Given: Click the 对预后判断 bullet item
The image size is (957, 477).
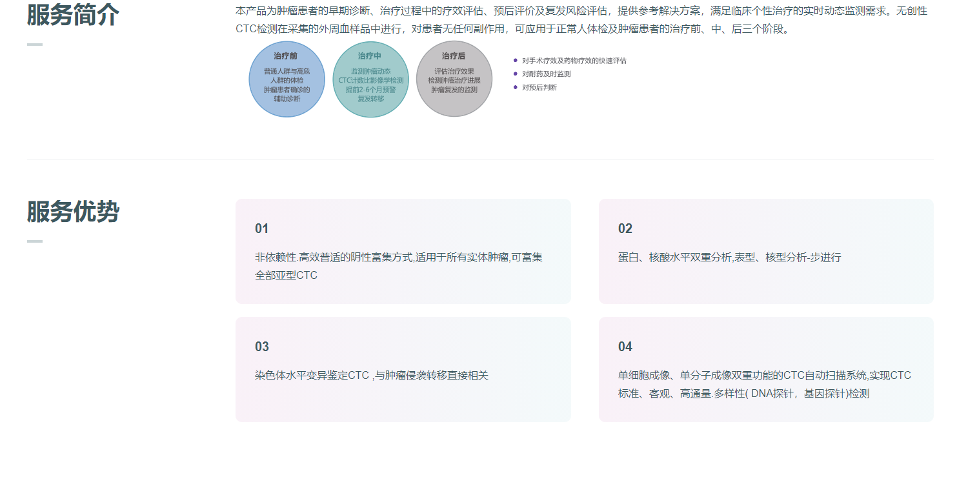Looking at the screenshot, I should (539, 88).
